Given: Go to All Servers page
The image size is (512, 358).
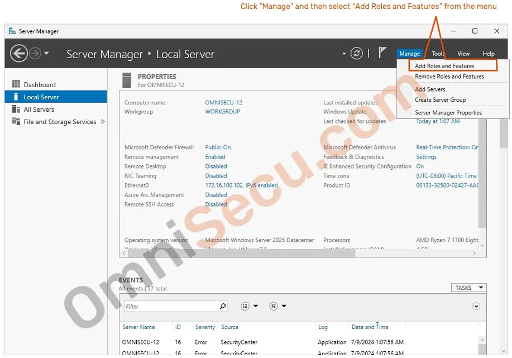Looking at the screenshot, I should click(39, 109).
